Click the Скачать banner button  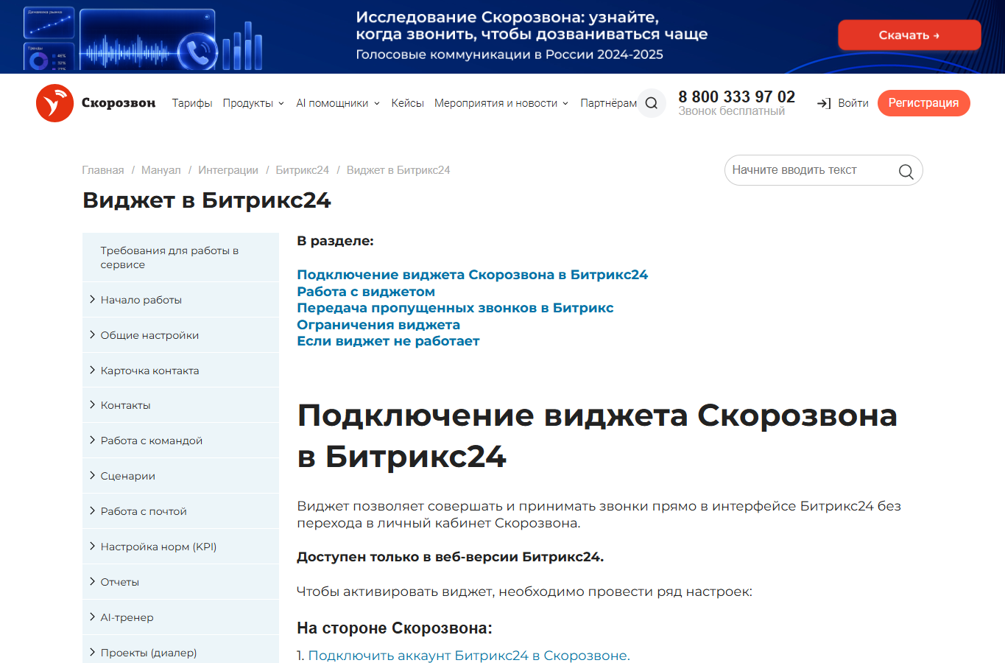(x=909, y=35)
